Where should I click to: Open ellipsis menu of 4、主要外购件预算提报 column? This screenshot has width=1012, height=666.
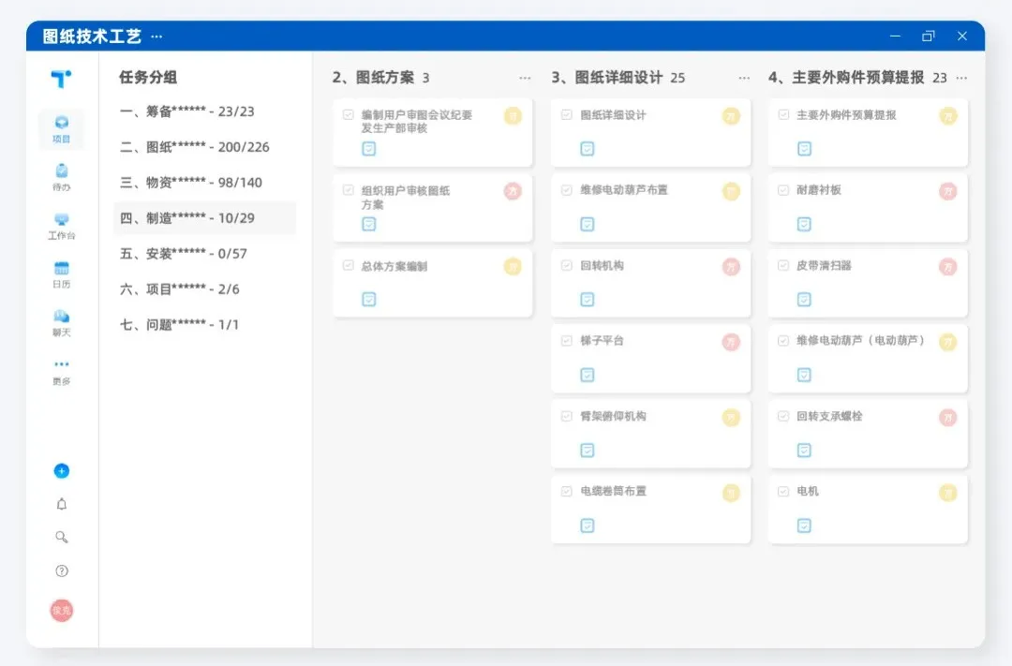tap(961, 78)
